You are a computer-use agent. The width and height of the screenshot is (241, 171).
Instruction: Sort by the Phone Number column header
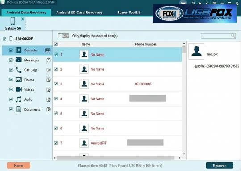tap(145, 44)
